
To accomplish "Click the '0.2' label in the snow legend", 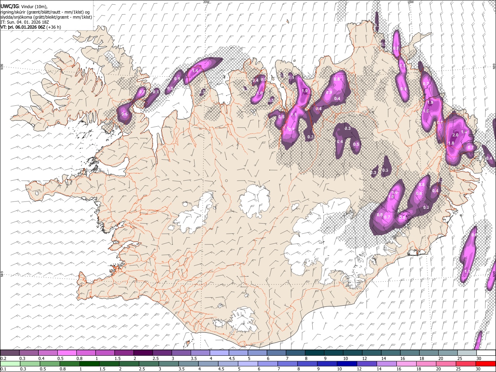I will (3, 358).
